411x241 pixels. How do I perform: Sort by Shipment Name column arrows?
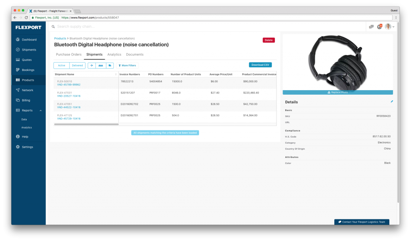(x=116, y=75)
